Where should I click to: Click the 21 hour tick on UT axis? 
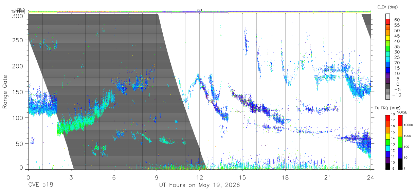(328, 177)
